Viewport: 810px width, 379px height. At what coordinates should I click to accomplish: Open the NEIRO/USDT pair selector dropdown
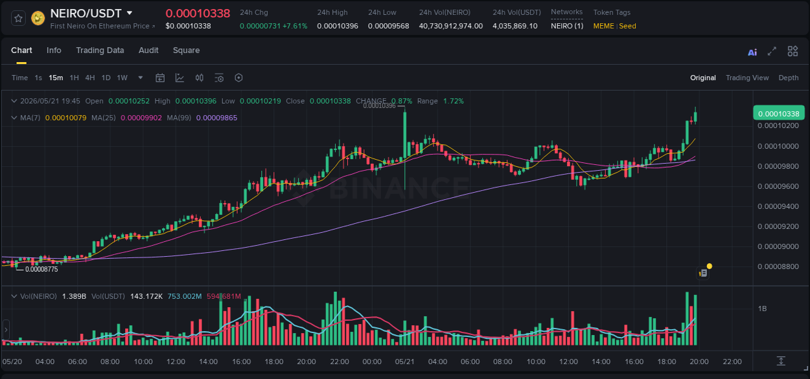[x=130, y=13]
